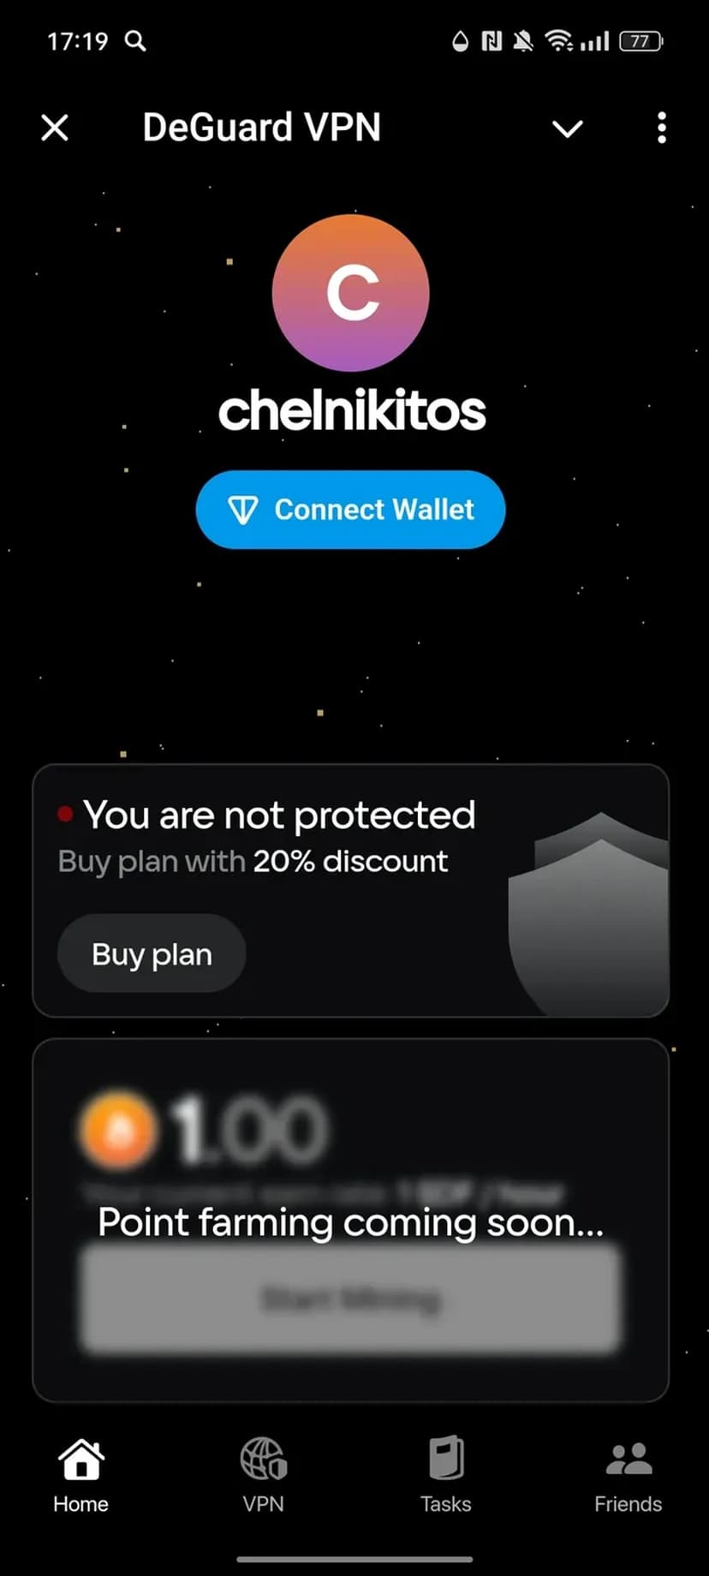Tap the gradient C profile avatar
The height and width of the screenshot is (1576, 709).
(x=350, y=293)
